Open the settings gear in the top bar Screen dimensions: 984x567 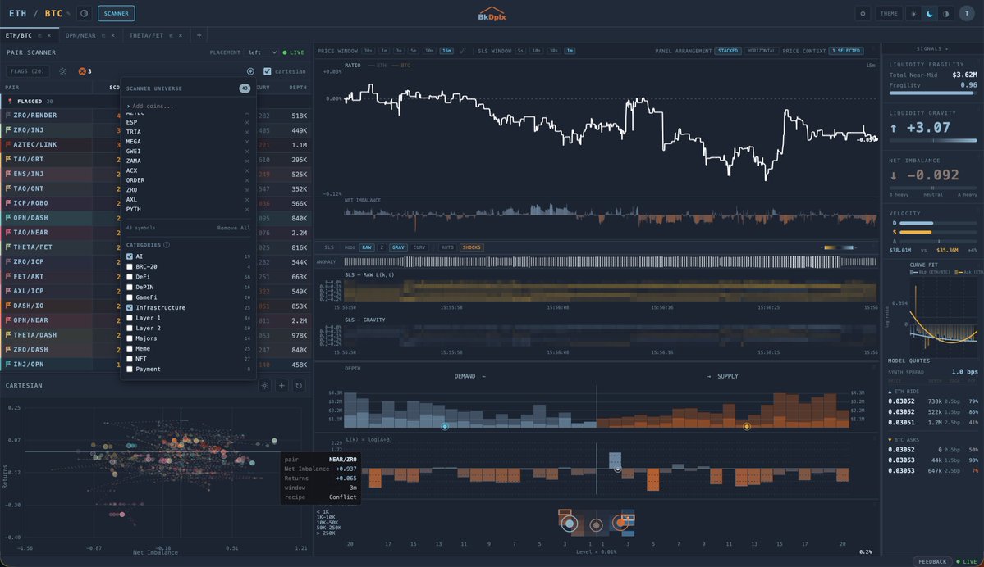point(863,13)
